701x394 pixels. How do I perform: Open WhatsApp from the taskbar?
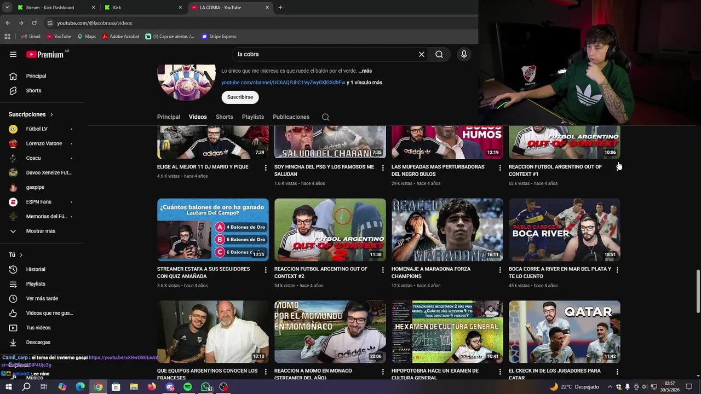click(x=205, y=387)
